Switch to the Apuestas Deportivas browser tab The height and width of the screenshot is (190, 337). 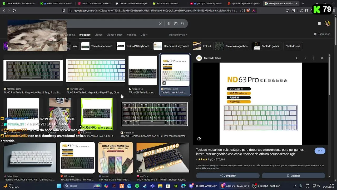(244, 4)
